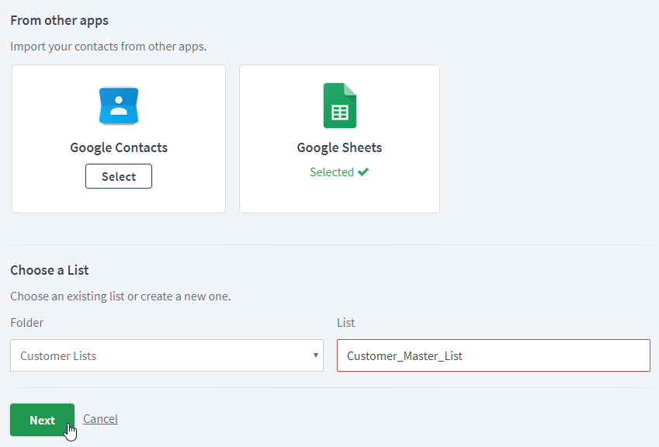This screenshot has width=659, height=447.
Task: Click the 'Choose an existing list' description text
Action: 120,296
